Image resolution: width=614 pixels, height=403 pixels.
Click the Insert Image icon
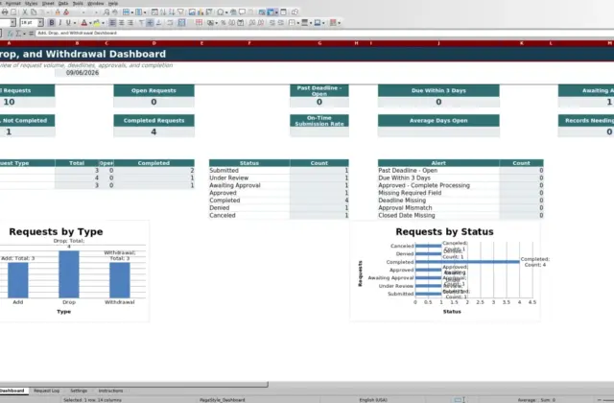click(192, 12)
